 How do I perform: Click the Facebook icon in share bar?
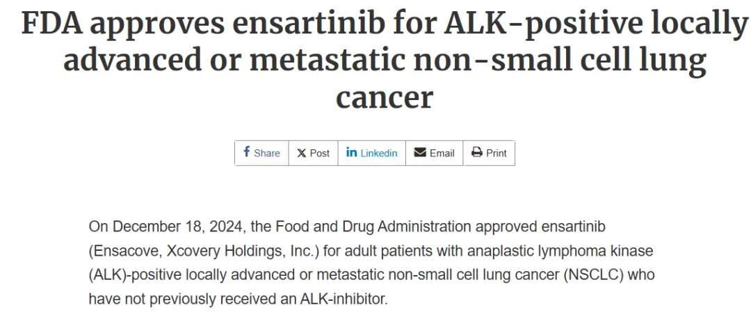tap(246, 152)
